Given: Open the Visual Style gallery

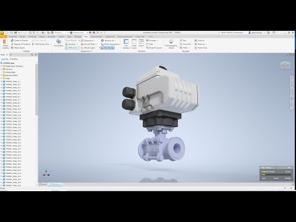Looking at the screenshot, I should pyautogui.click(x=59, y=44).
